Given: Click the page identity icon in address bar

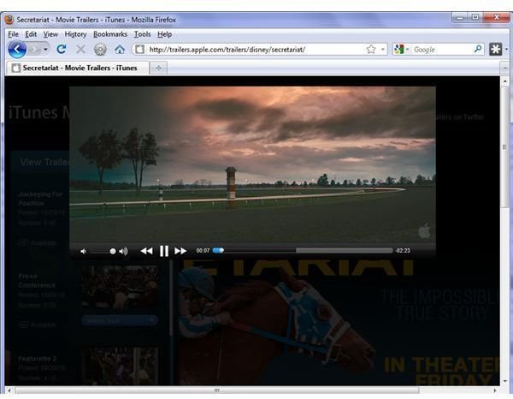Looking at the screenshot, I should [139, 50].
